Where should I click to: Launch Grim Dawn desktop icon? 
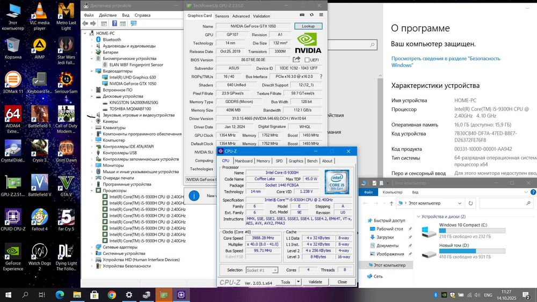pyautogui.click(x=66, y=151)
